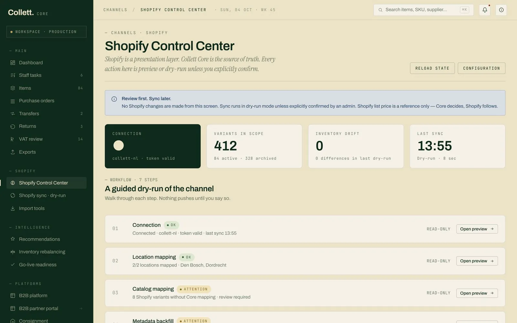Open preview for Catalog mapping step
The width and height of the screenshot is (517, 323).
pos(477,293)
